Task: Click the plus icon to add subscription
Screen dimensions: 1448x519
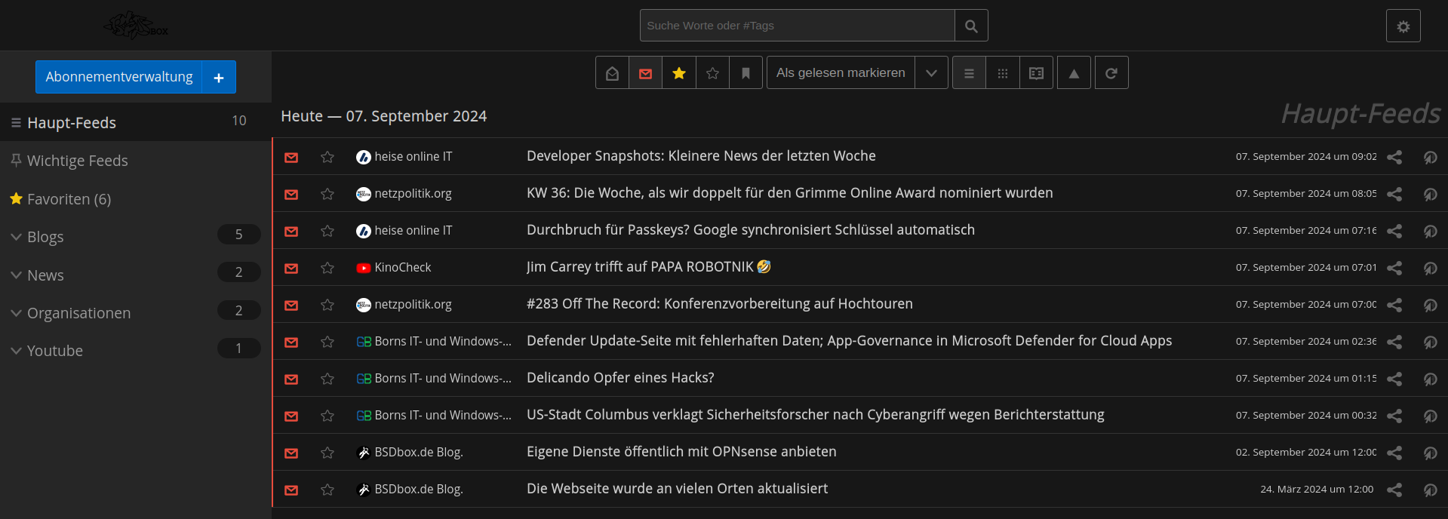Action: pyautogui.click(x=219, y=78)
